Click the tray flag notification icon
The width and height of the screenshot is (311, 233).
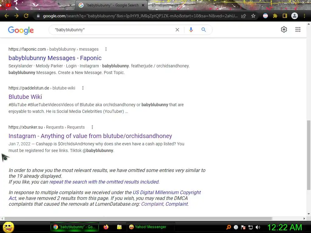(243, 227)
